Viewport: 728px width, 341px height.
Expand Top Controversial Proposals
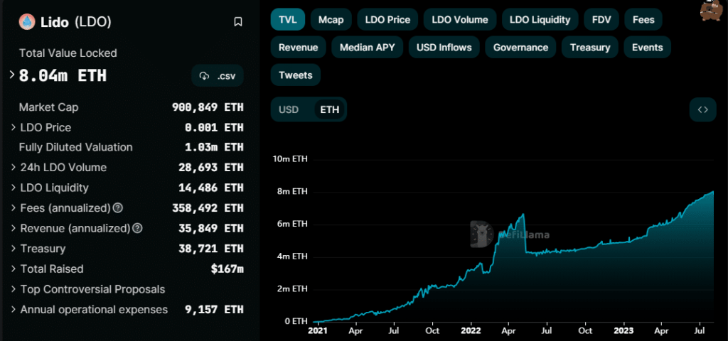coord(14,290)
